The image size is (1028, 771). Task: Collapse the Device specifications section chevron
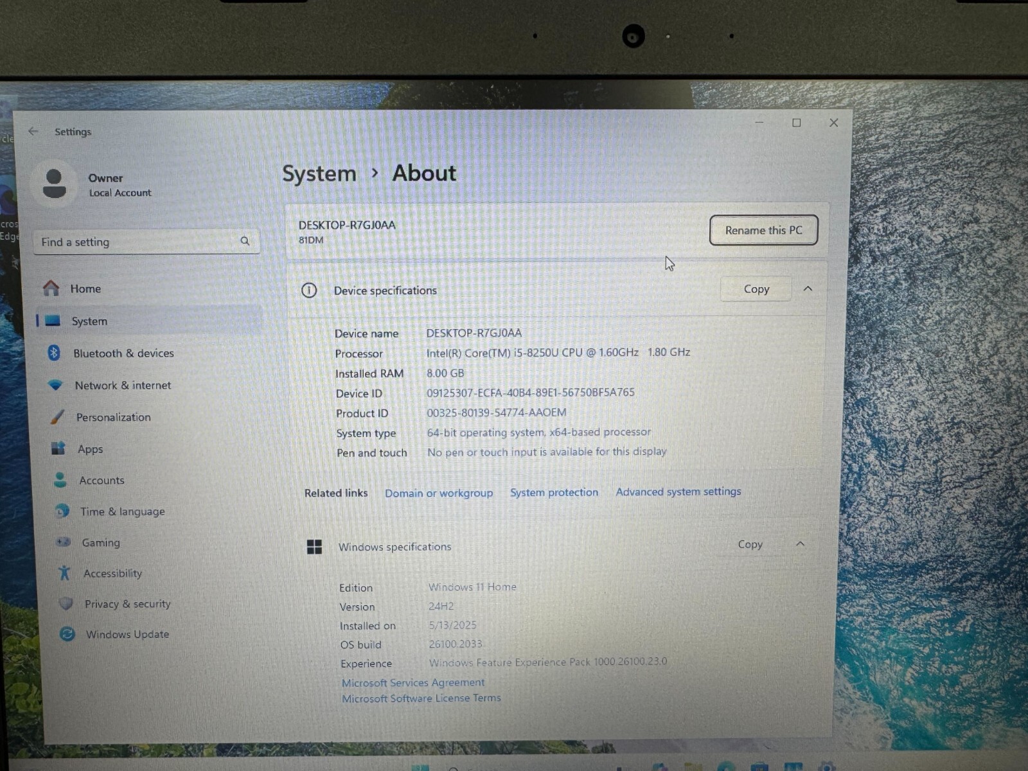point(808,289)
